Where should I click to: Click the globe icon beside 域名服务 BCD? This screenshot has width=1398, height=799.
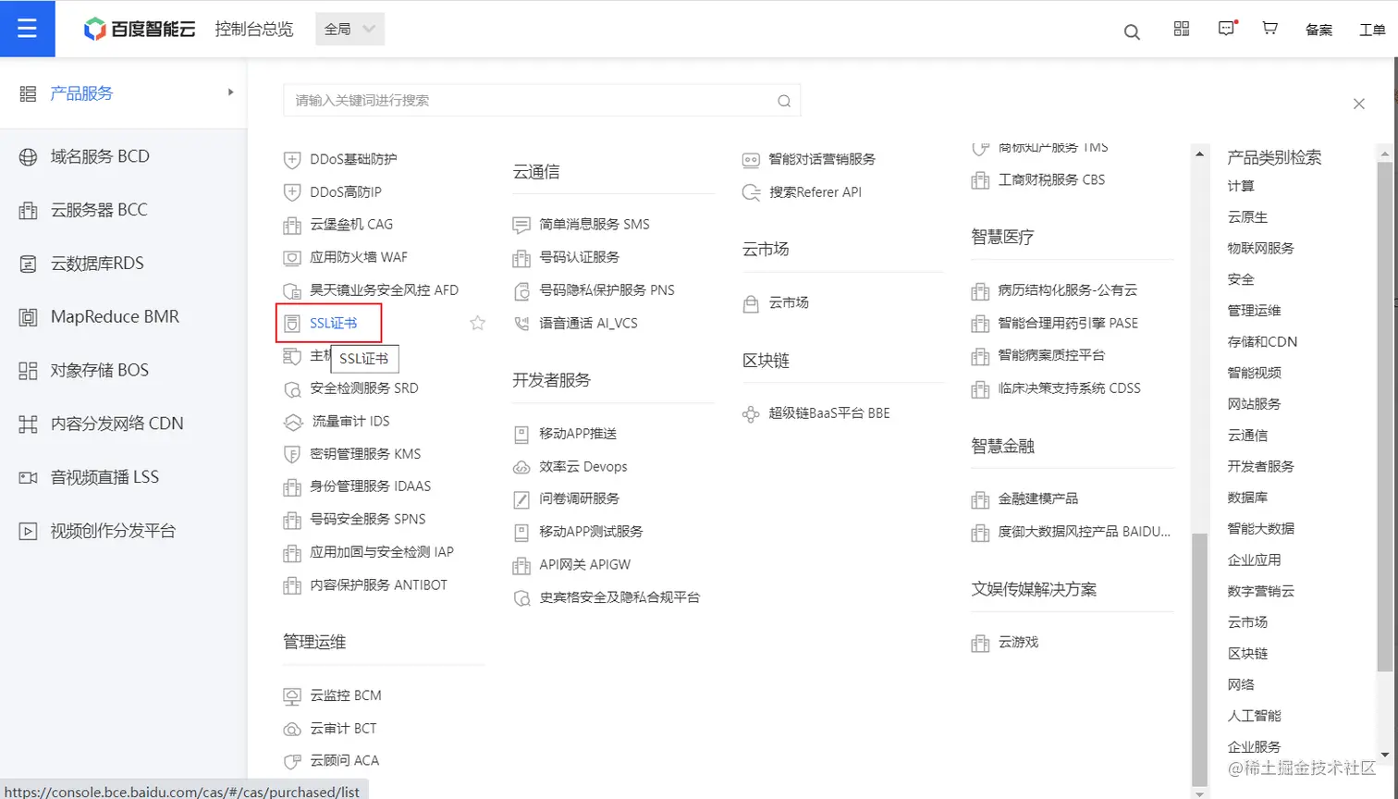(28, 157)
